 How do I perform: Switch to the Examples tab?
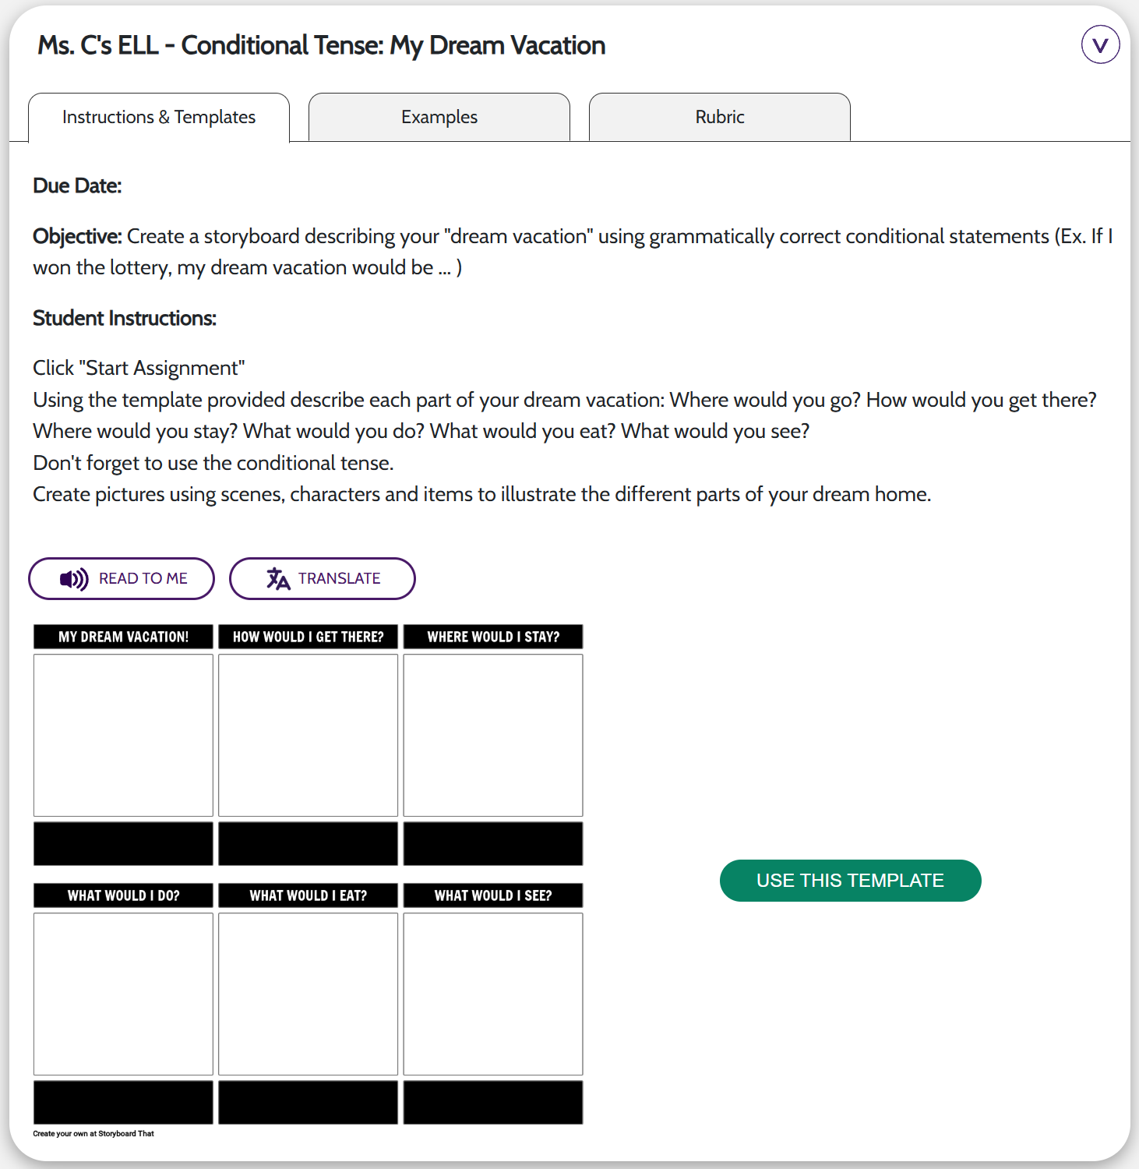pyautogui.click(x=439, y=118)
